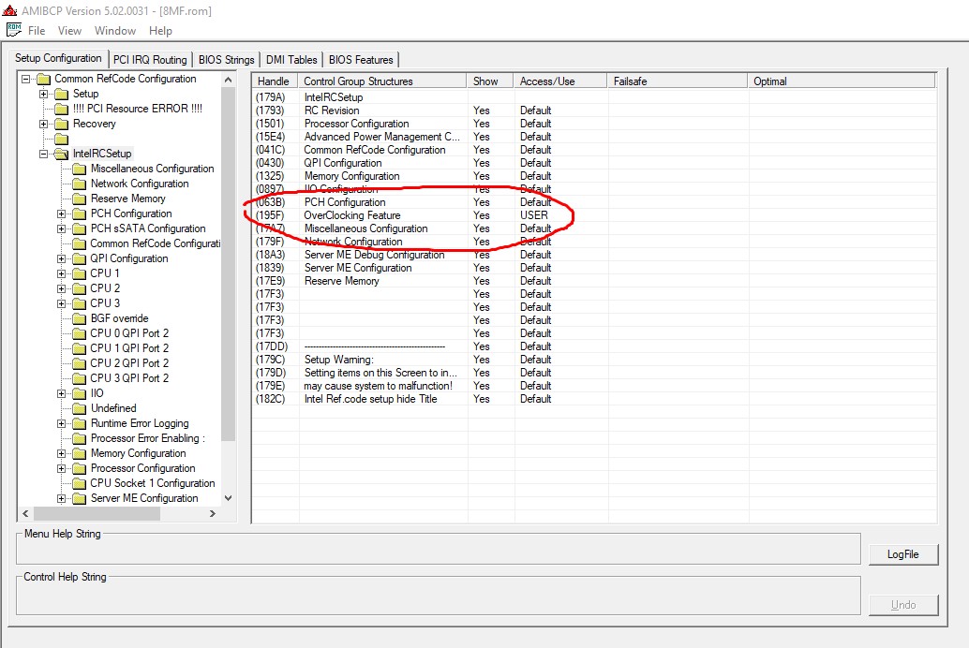
Task: Collapse the Common RefCode Configuration root node
Action: (x=25, y=79)
